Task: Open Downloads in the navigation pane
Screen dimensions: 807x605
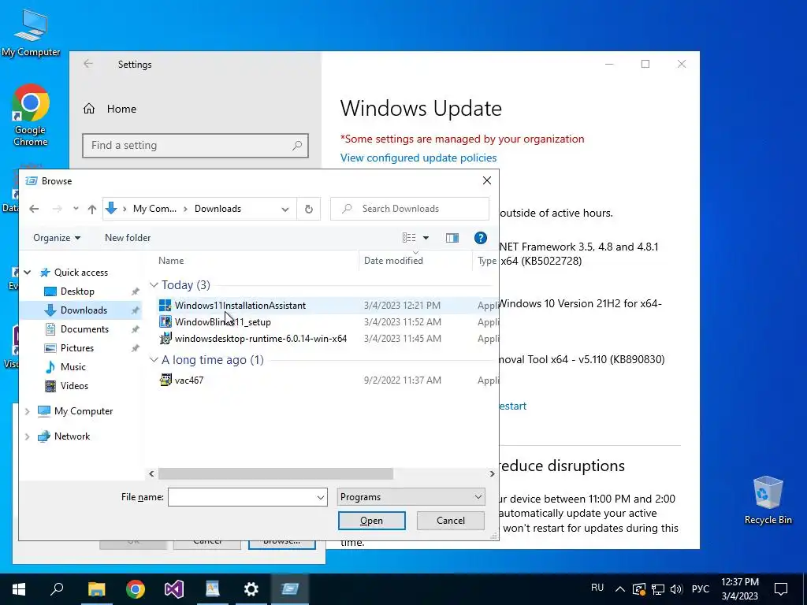Action: point(84,310)
